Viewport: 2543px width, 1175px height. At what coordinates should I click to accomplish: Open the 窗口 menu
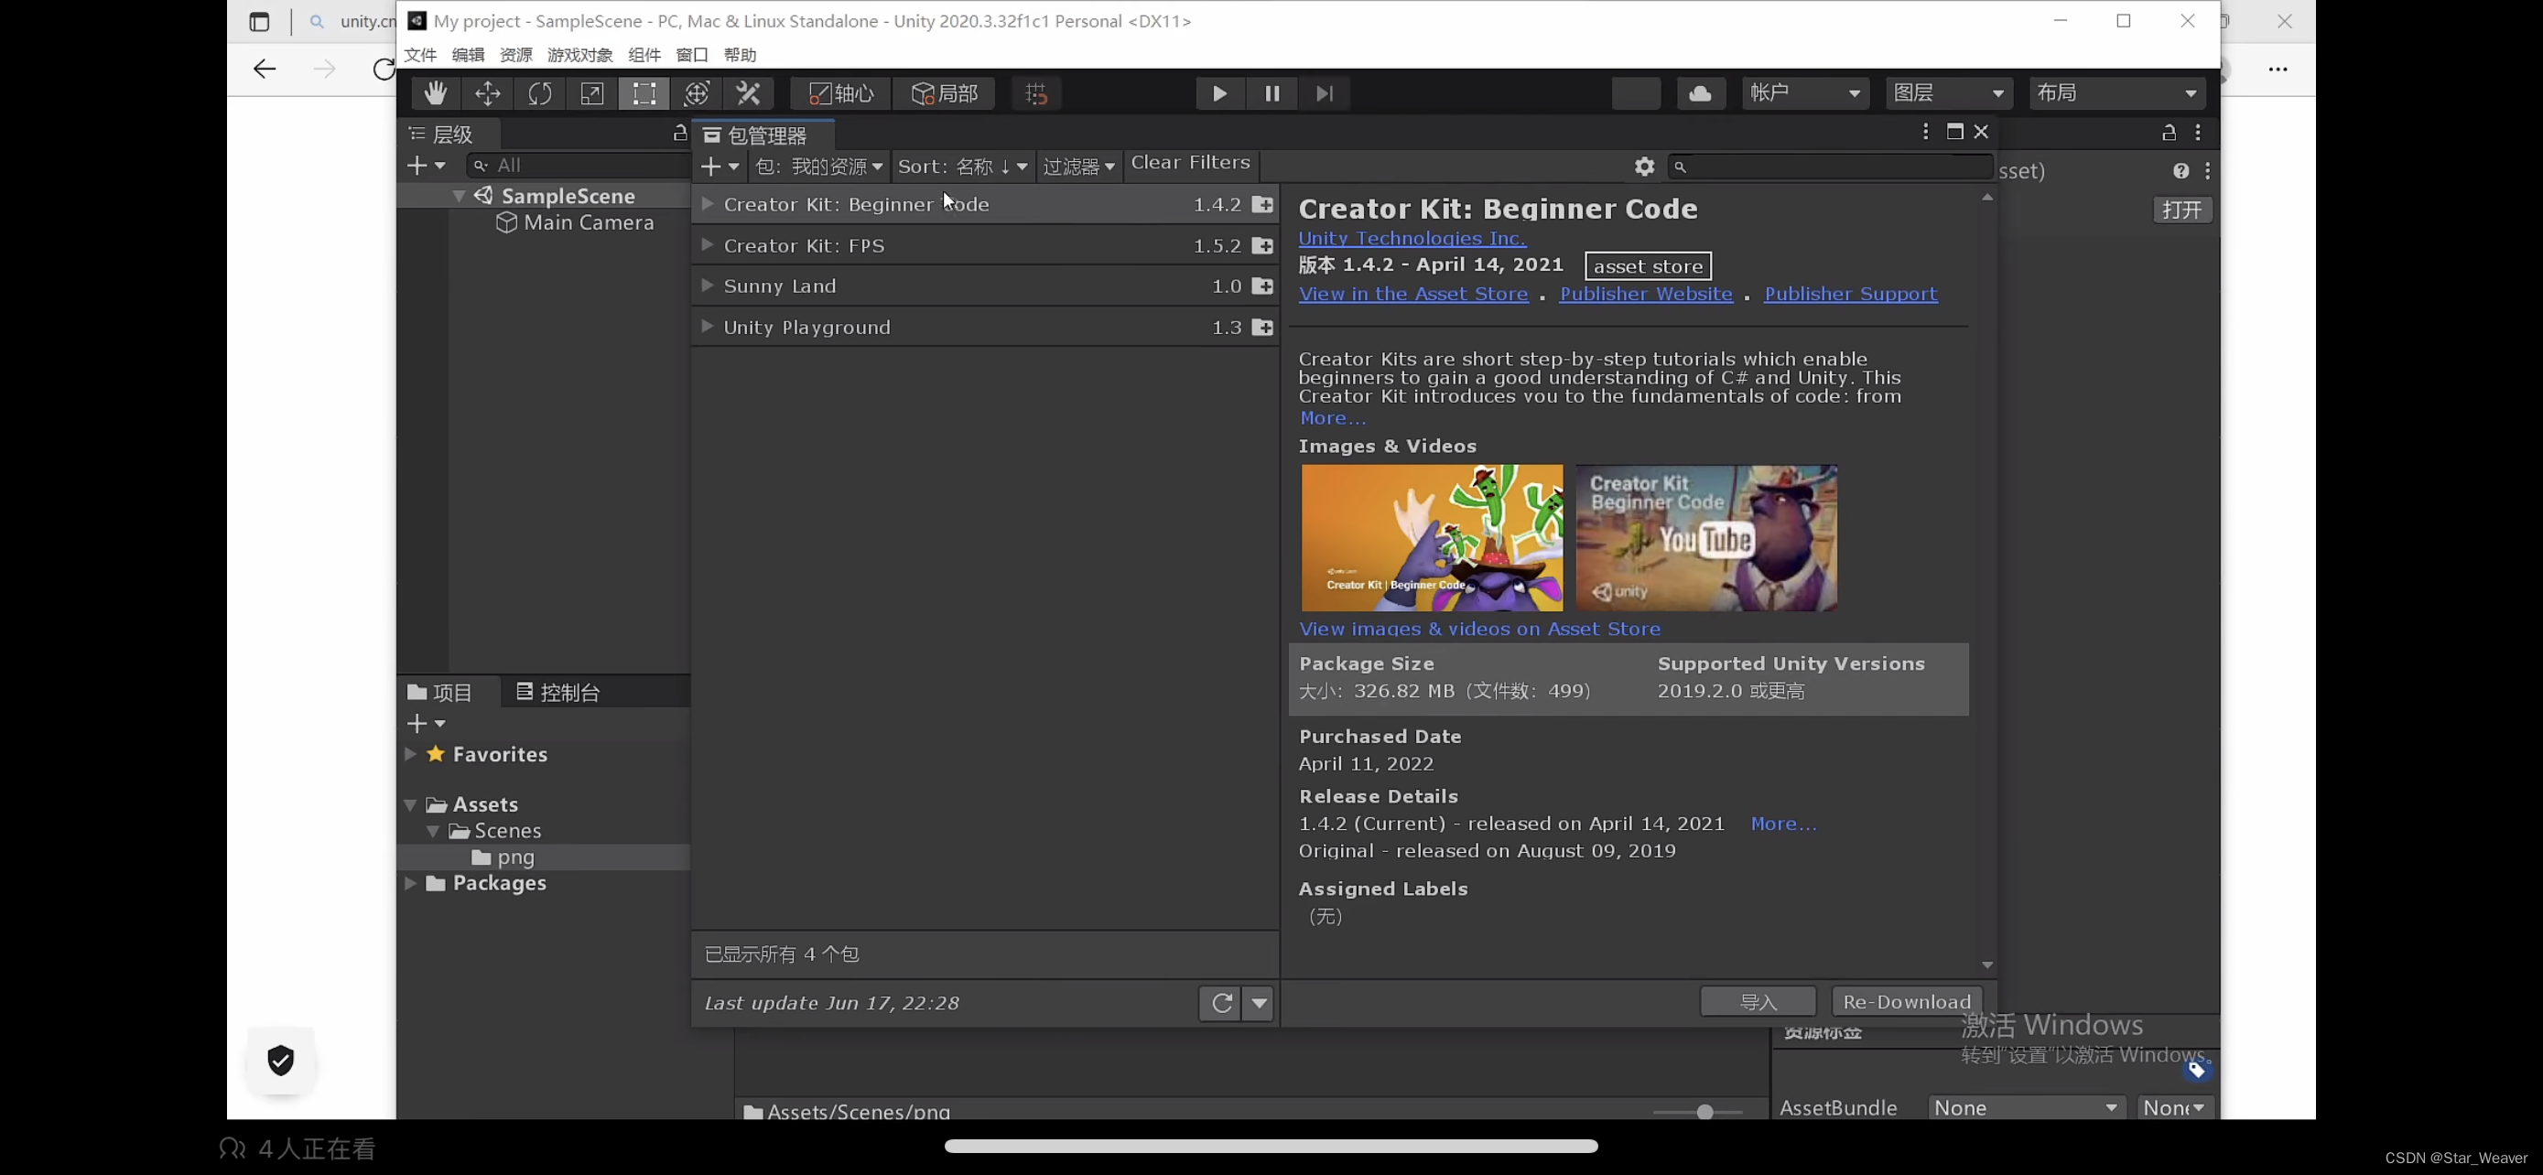(x=692, y=55)
